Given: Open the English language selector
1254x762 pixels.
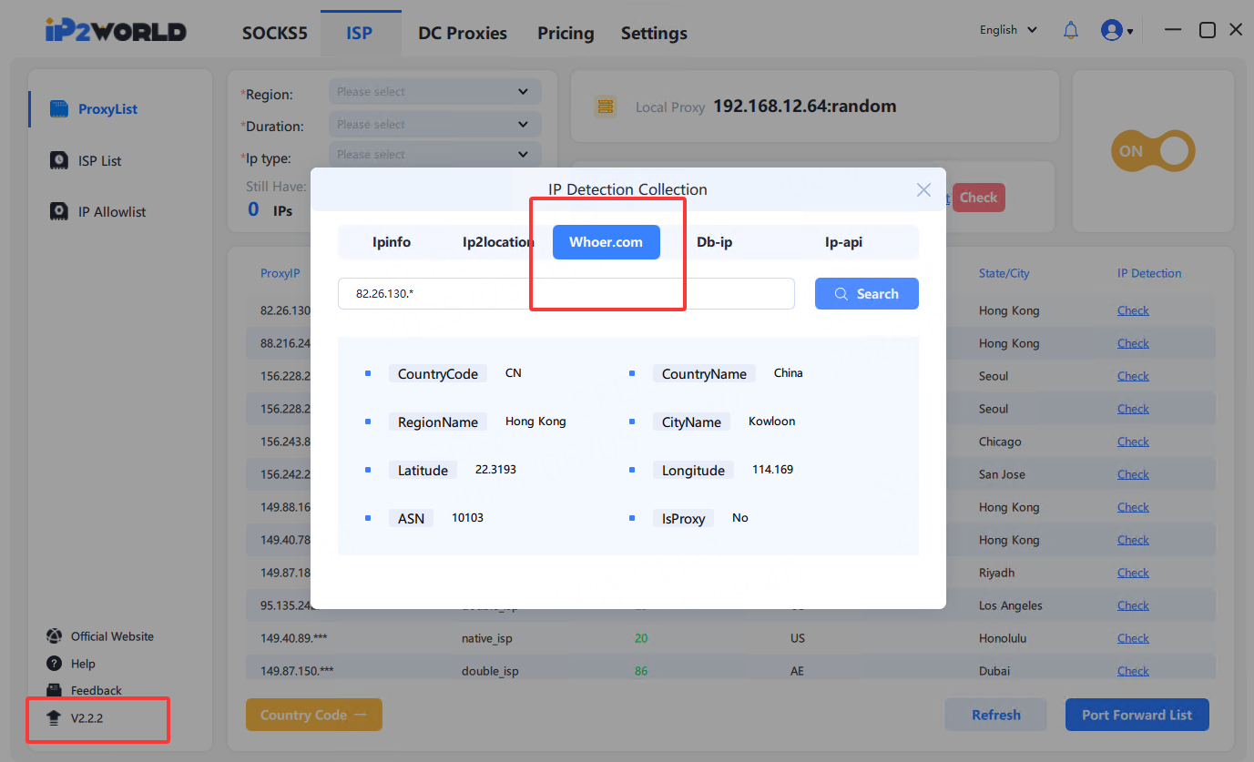Looking at the screenshot, I should pos(1008,30).
